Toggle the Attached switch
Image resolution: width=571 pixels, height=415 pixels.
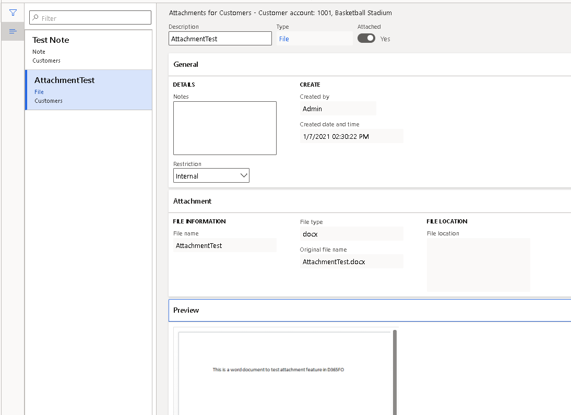click(x=366, y=38)
